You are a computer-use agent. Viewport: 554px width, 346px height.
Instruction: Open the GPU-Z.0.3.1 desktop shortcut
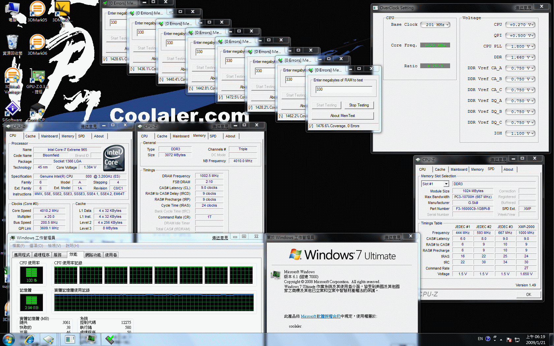37,81
